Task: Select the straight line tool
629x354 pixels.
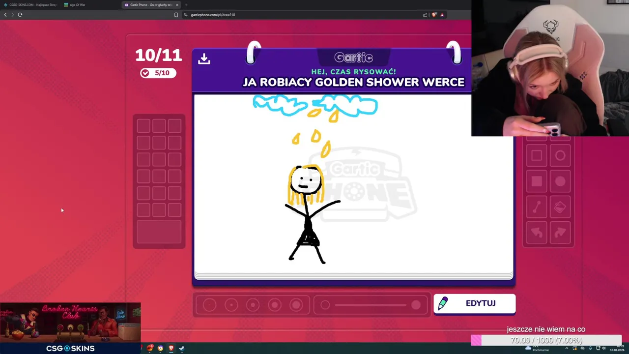Action: 537,207
